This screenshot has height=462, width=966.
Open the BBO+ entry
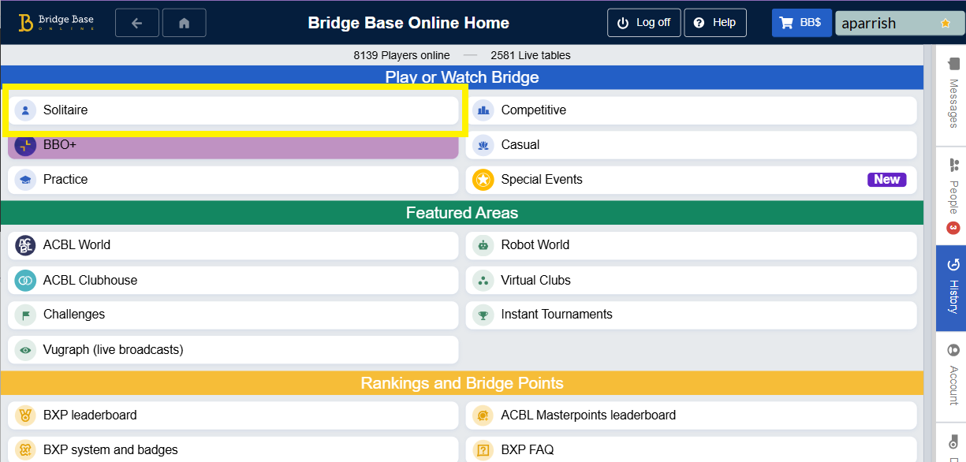233,145
